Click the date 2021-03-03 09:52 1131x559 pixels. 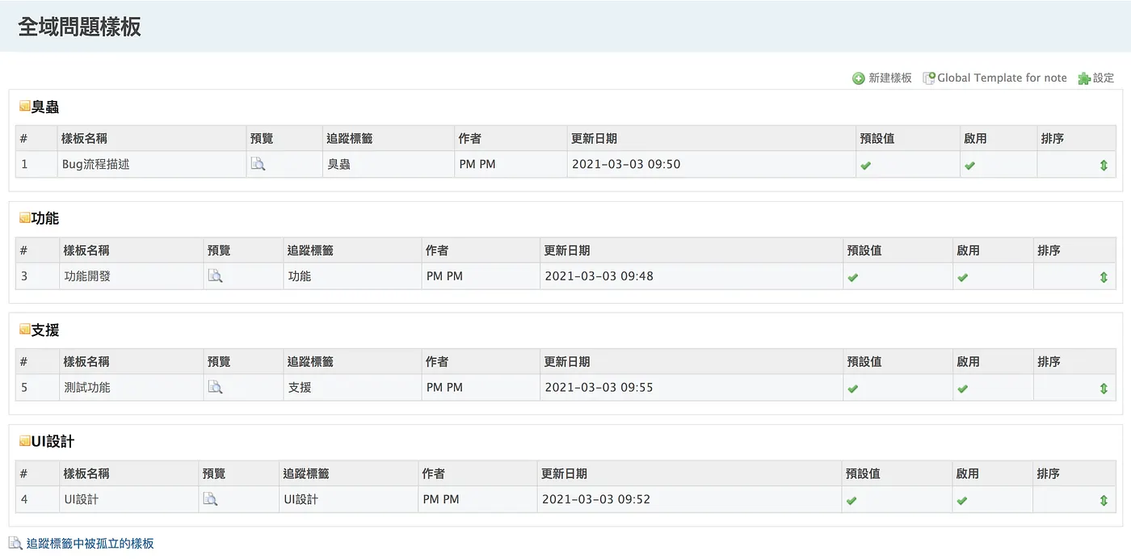coord(596,499)
